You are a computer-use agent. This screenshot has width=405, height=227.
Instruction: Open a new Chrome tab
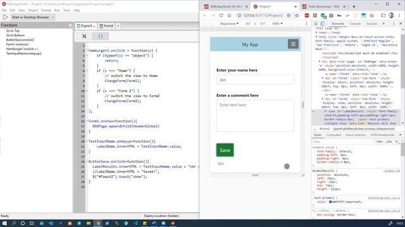354,7
